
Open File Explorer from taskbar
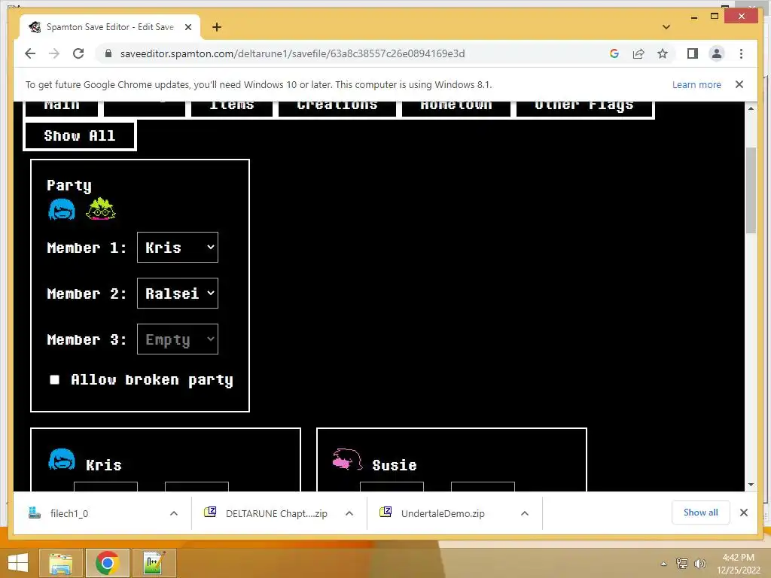pyautogui.click(x=61, y=563)
